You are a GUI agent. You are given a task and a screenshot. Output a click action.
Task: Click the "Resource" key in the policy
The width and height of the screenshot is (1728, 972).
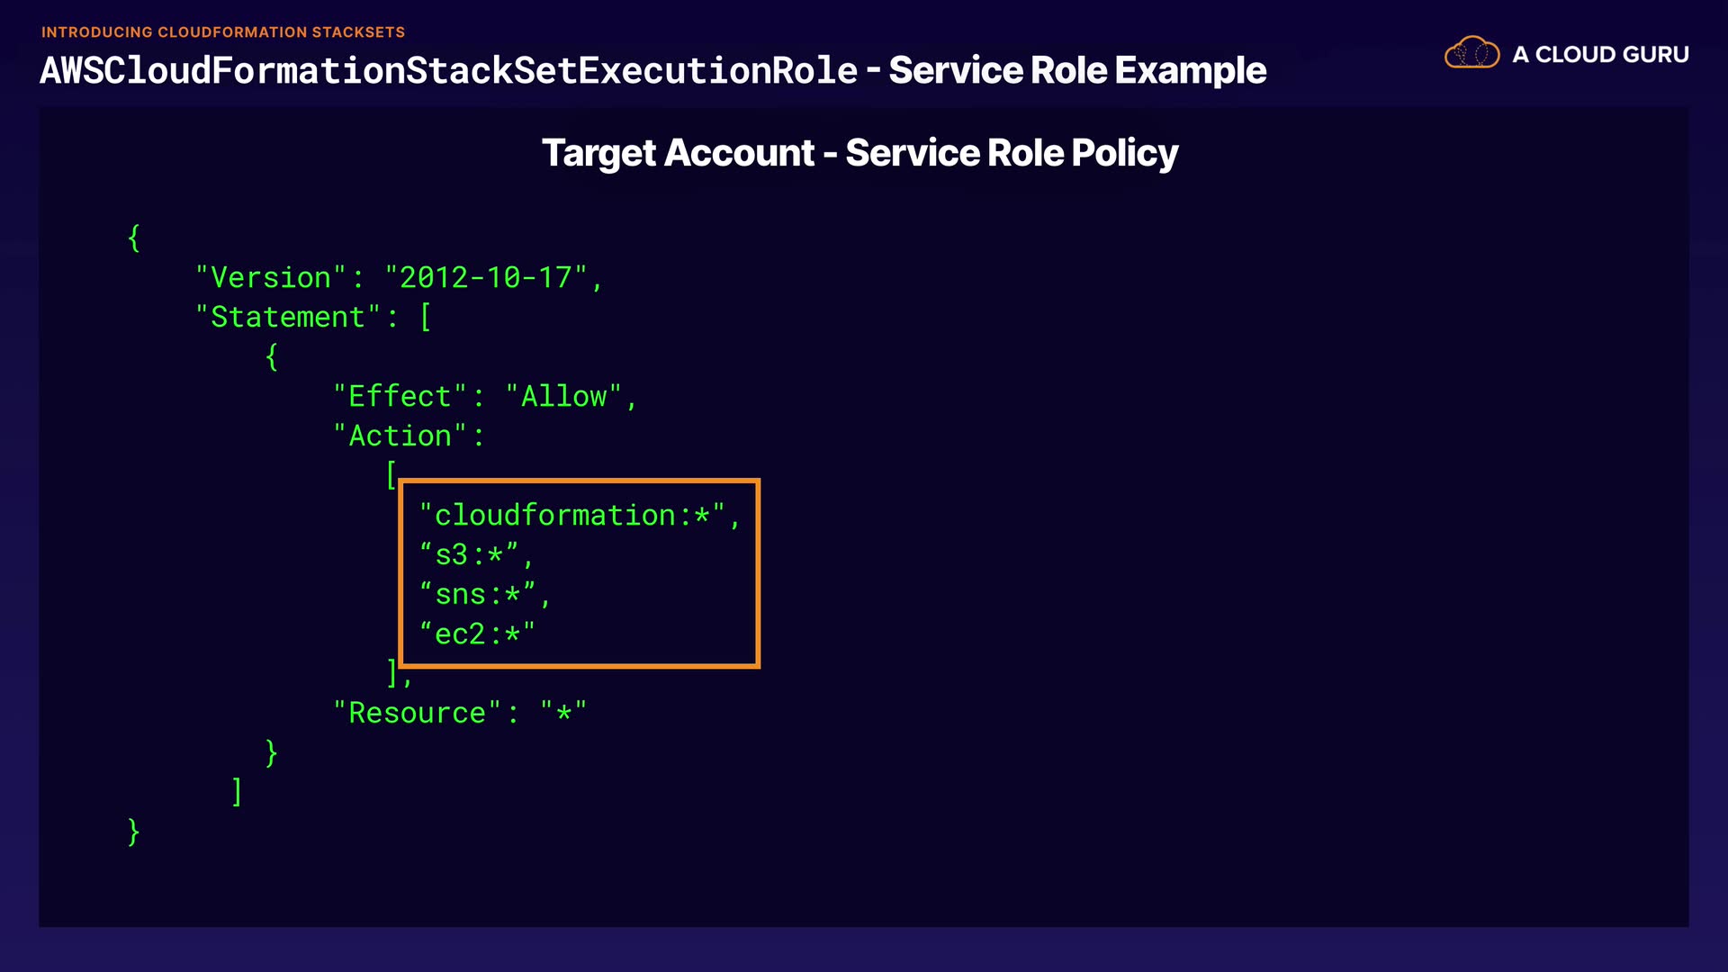pyautogui.click(x=417, y=714)
